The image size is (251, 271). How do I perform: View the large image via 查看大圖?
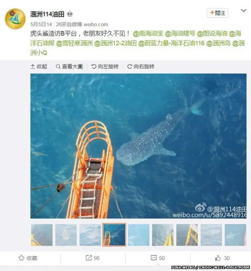69,66
